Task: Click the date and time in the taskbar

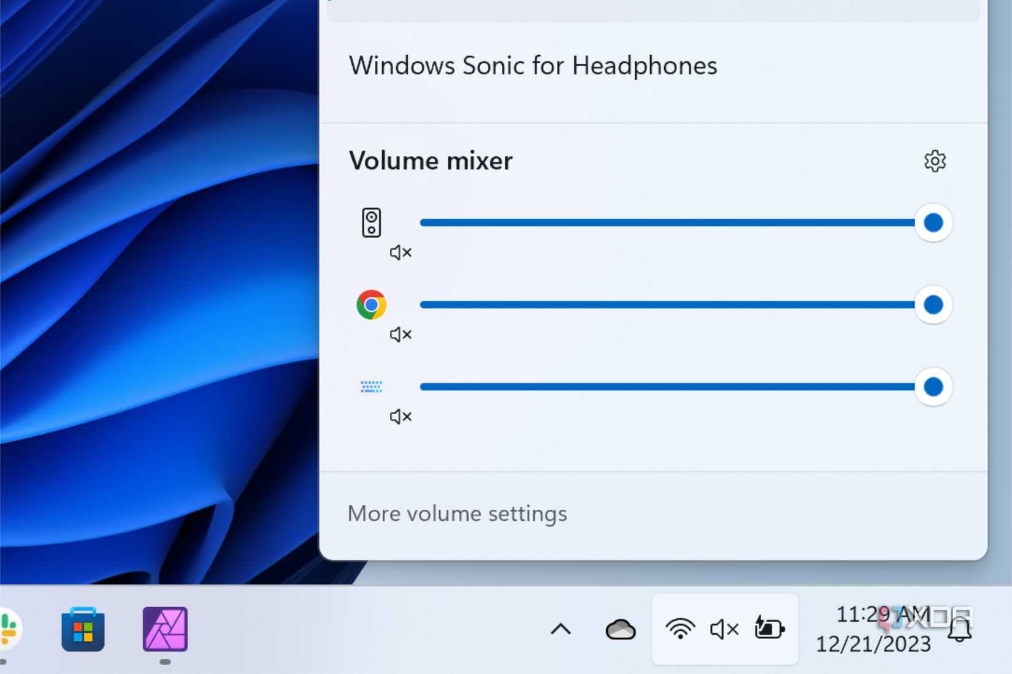Action: 873,629
